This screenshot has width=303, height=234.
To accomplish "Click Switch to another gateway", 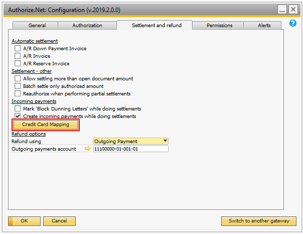I will pos(259,221).
